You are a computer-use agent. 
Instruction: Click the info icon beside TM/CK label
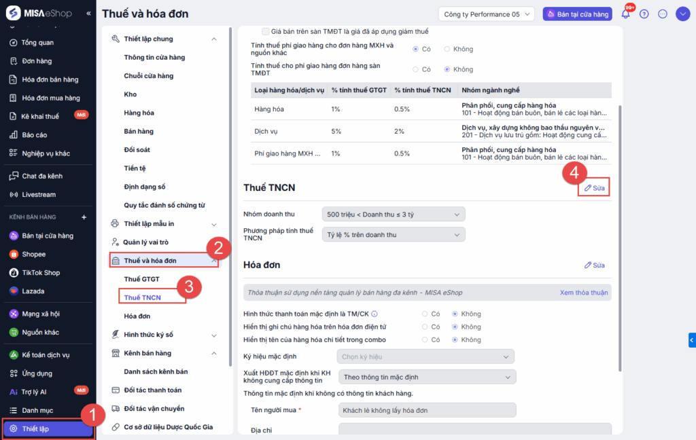coord(375,314)
